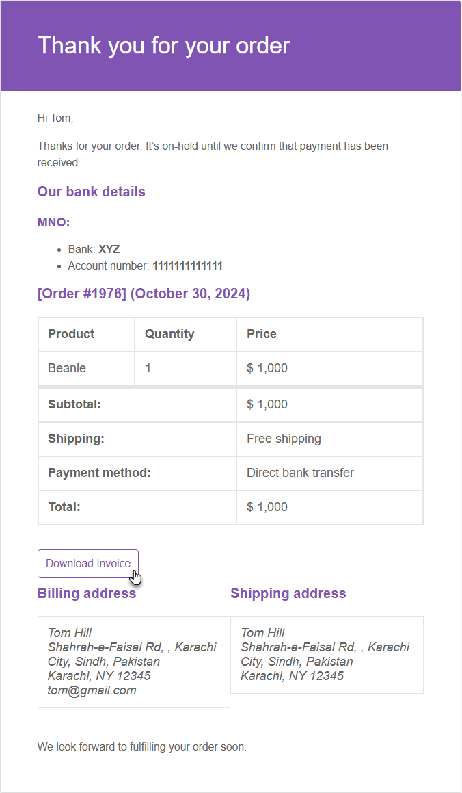The width and height of the screenshot is (462, 793).
Task: Click the Total amount $ 1,000 cell
Action: [x=329, y=507]
